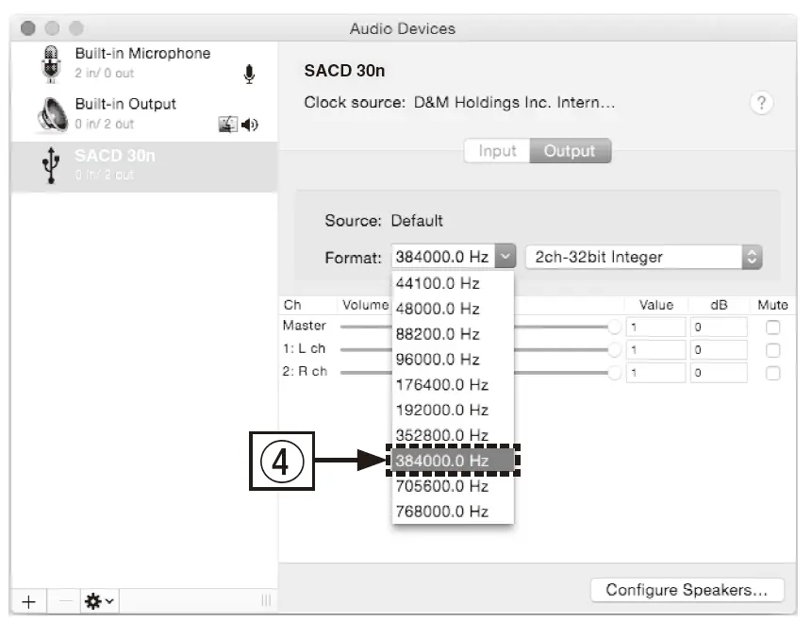Click the Master volume slider knob
The height and width of the screenshot is (622, 812).
point(614,328)
